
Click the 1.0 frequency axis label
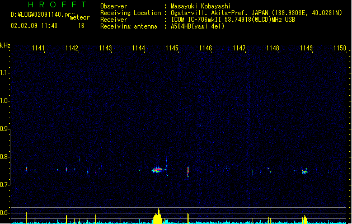pyautogui.click(x=4, y=101)
